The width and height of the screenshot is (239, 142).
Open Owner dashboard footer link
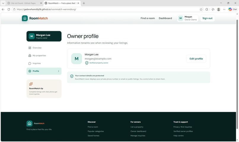click(x=138, y=131)
